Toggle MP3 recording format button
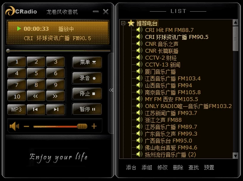 (x=16, y=109)
